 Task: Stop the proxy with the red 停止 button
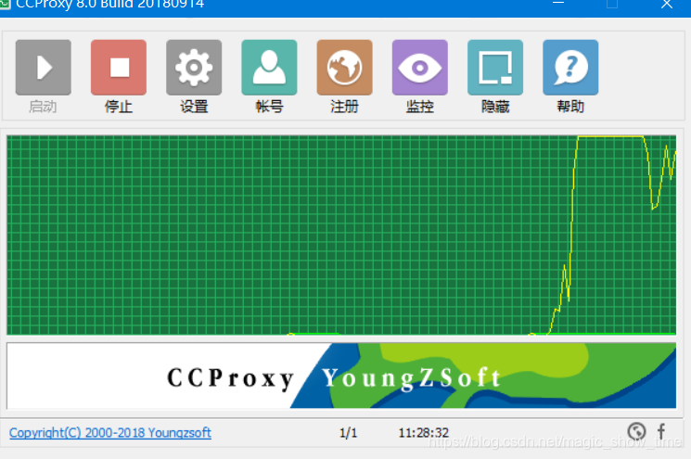119,68
